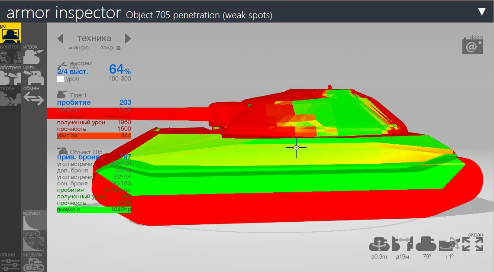Toggle the урон damage checkbox
The width and height of the screenshot is (494, 272).
(61, 79)
